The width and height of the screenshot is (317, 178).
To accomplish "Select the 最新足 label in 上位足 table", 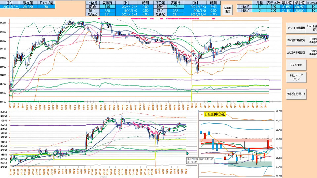I will tap(92, 14).
